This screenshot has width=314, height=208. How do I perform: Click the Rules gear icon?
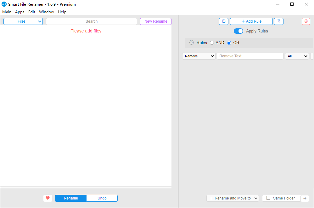pos(191,43)
